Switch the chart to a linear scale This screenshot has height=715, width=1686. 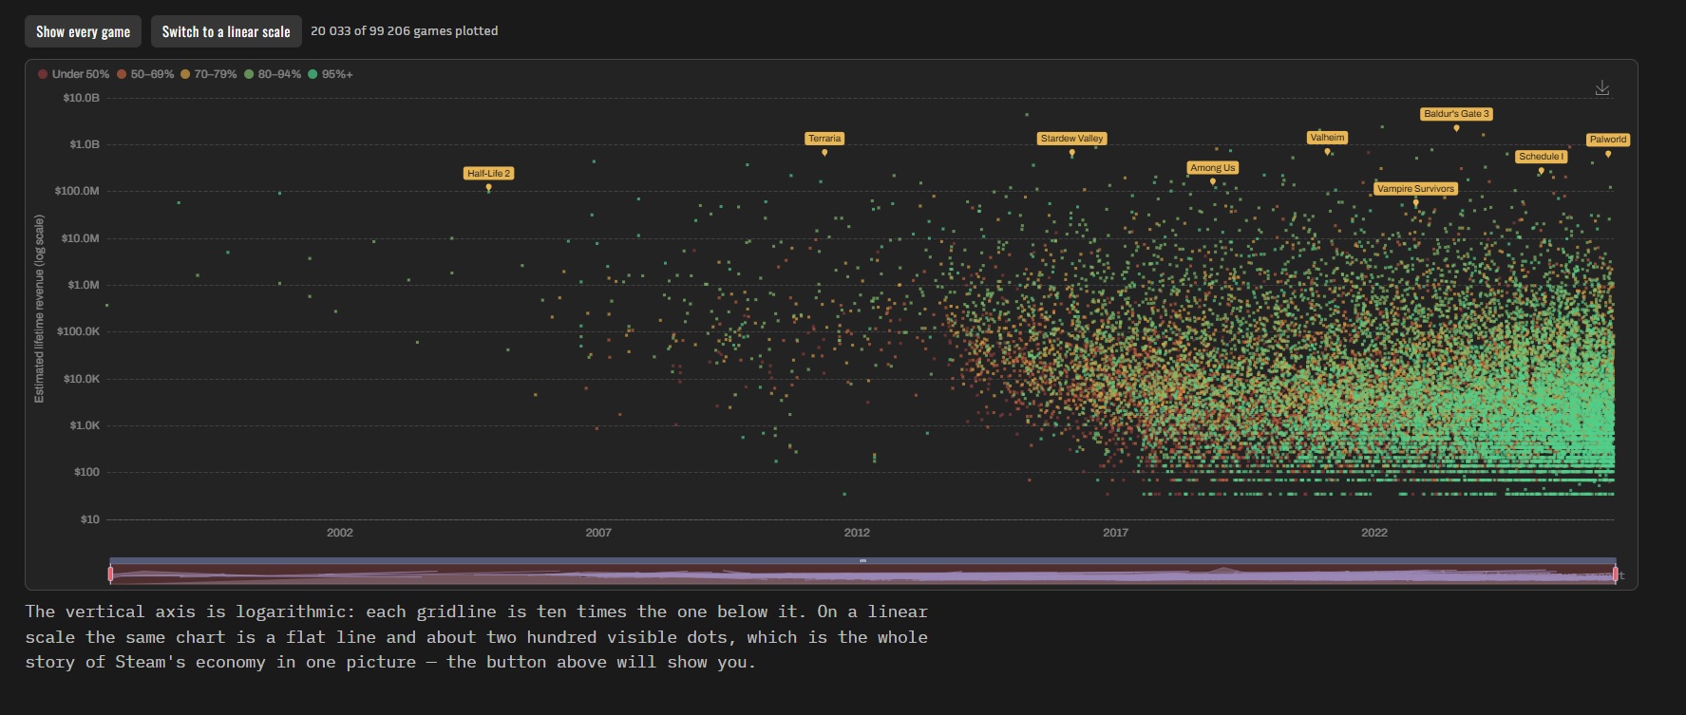coord(226,31)
